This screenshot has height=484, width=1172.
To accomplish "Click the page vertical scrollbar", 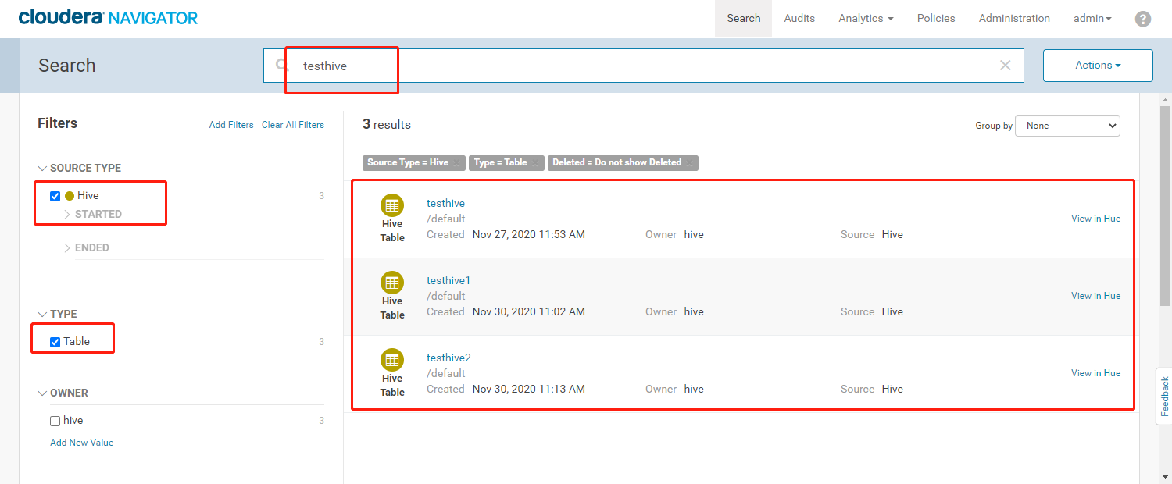I will click(x=1165, y=205).
